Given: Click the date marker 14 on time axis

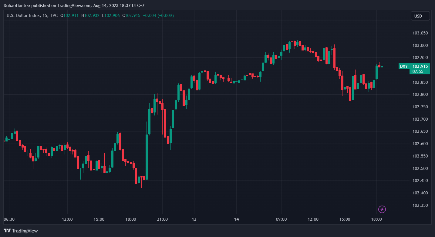Looking at the screenshot, I should coord(237,219).
